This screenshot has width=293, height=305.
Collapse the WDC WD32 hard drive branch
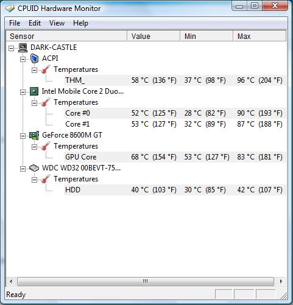click(x=23, y=169)
